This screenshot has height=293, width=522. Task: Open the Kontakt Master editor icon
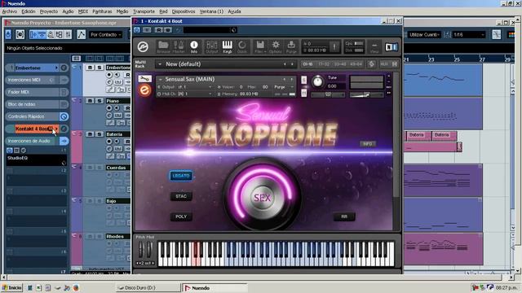pos(179,46)
